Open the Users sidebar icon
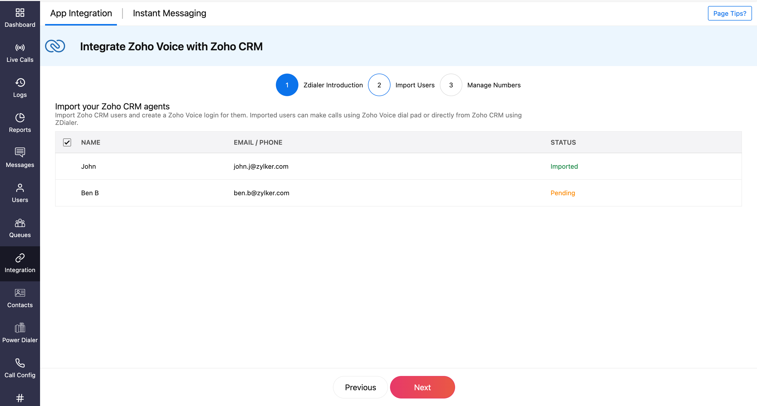This screenshot has width=757, height=406. point(20,188)
